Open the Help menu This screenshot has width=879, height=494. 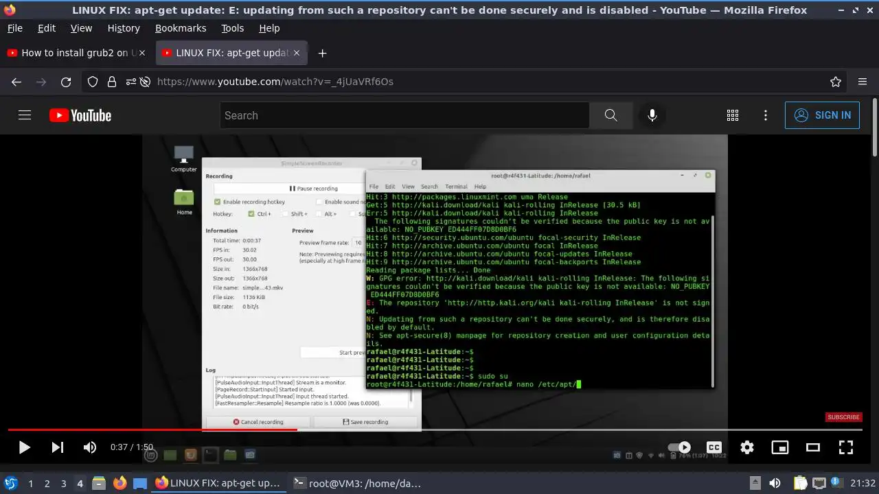click(269, 28)
